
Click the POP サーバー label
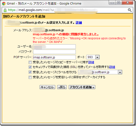click(x=23, y=57)
